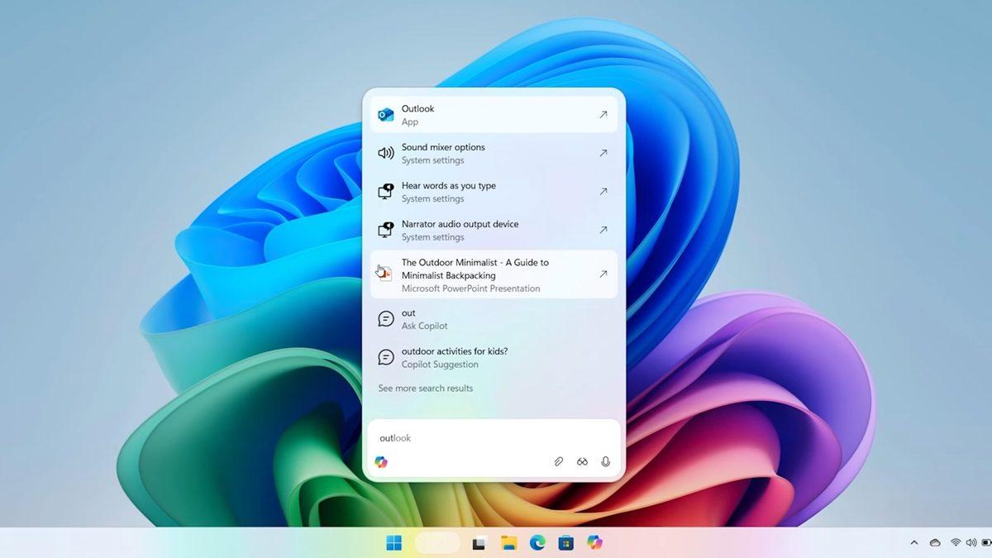Open Sound mixer options result
This screenshot has width=992, height=558.
point(494,153)
